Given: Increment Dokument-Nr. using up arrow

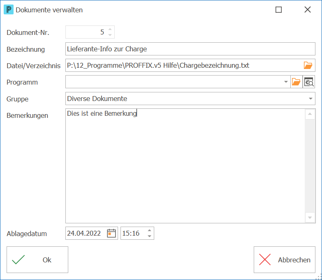Looking at the screenshot, I should pyautogui.click(x=110, y=29).
